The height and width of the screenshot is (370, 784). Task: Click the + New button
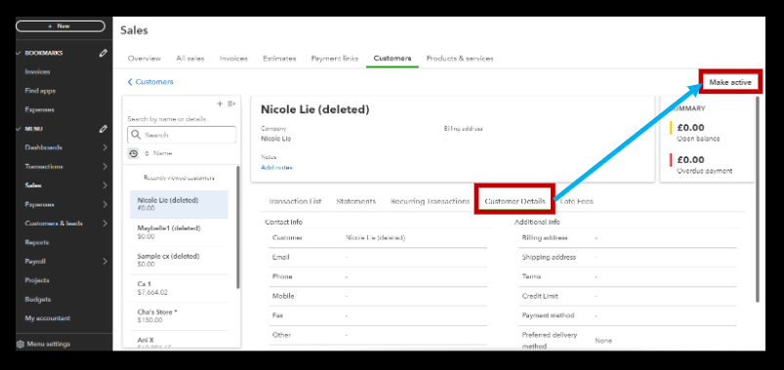(x=61, y=26)
